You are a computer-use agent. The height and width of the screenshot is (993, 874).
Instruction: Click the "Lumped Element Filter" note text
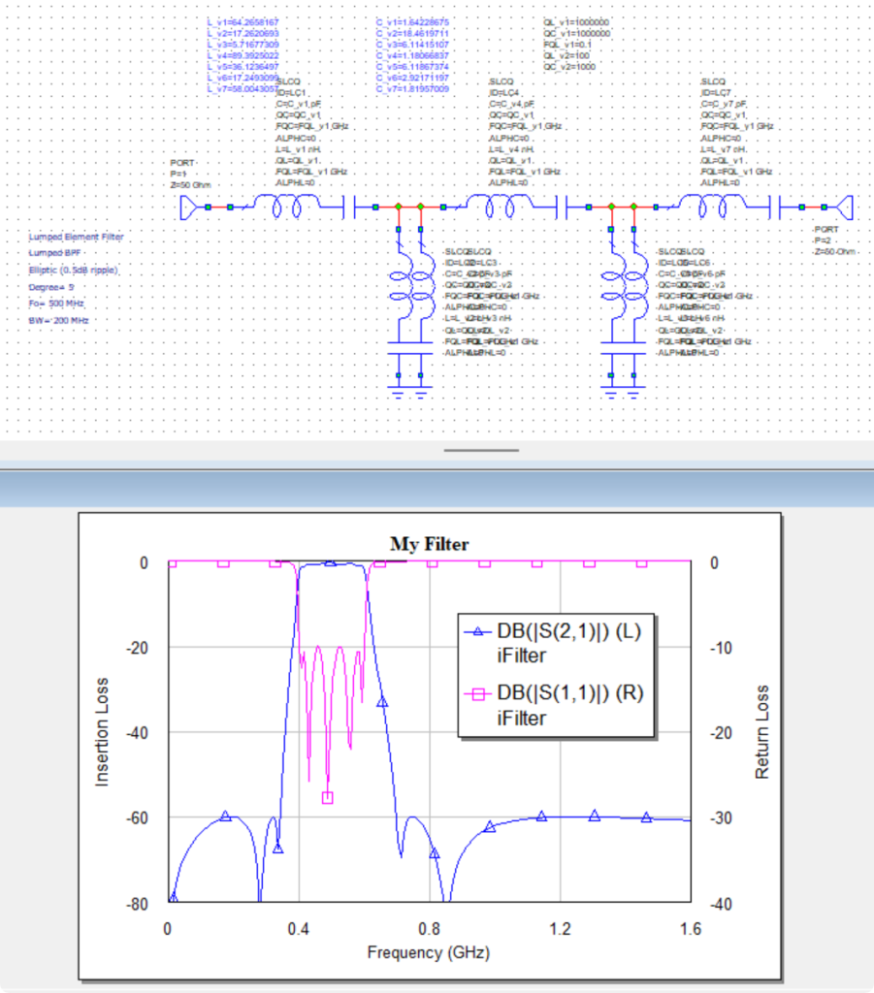pos(76,237)
